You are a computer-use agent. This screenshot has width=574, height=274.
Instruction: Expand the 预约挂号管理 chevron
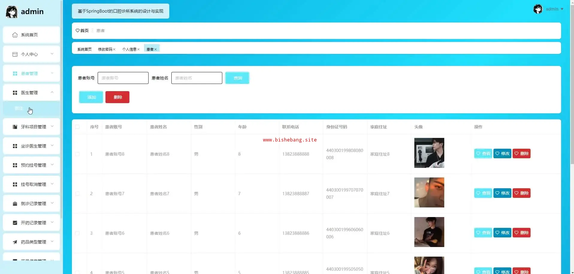[x=52, y=165]
